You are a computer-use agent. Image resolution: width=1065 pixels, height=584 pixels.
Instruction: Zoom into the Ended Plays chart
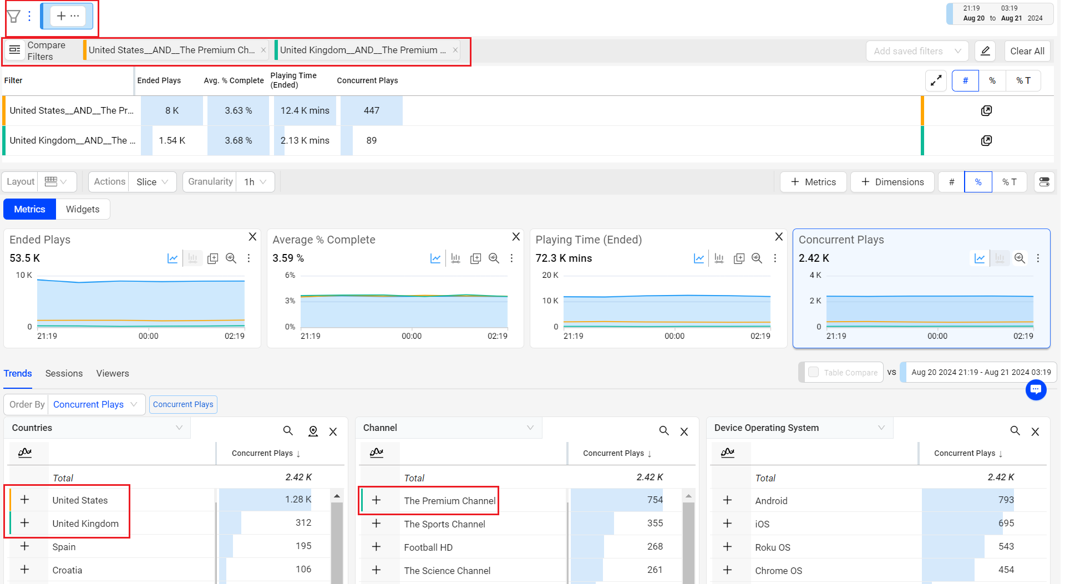tap(231, 258)
